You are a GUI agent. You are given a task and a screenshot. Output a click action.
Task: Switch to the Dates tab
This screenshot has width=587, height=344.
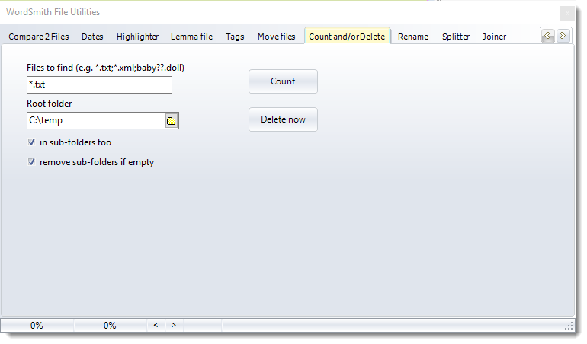tap(92, 37)
